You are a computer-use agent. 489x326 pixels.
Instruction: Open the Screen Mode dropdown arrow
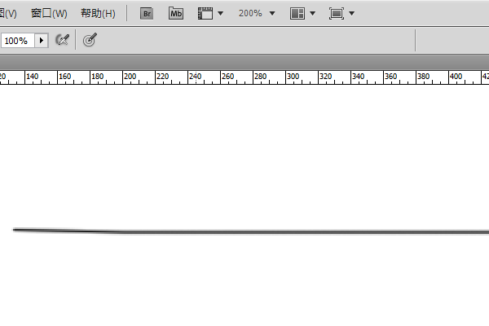click(x=352, y=13)
